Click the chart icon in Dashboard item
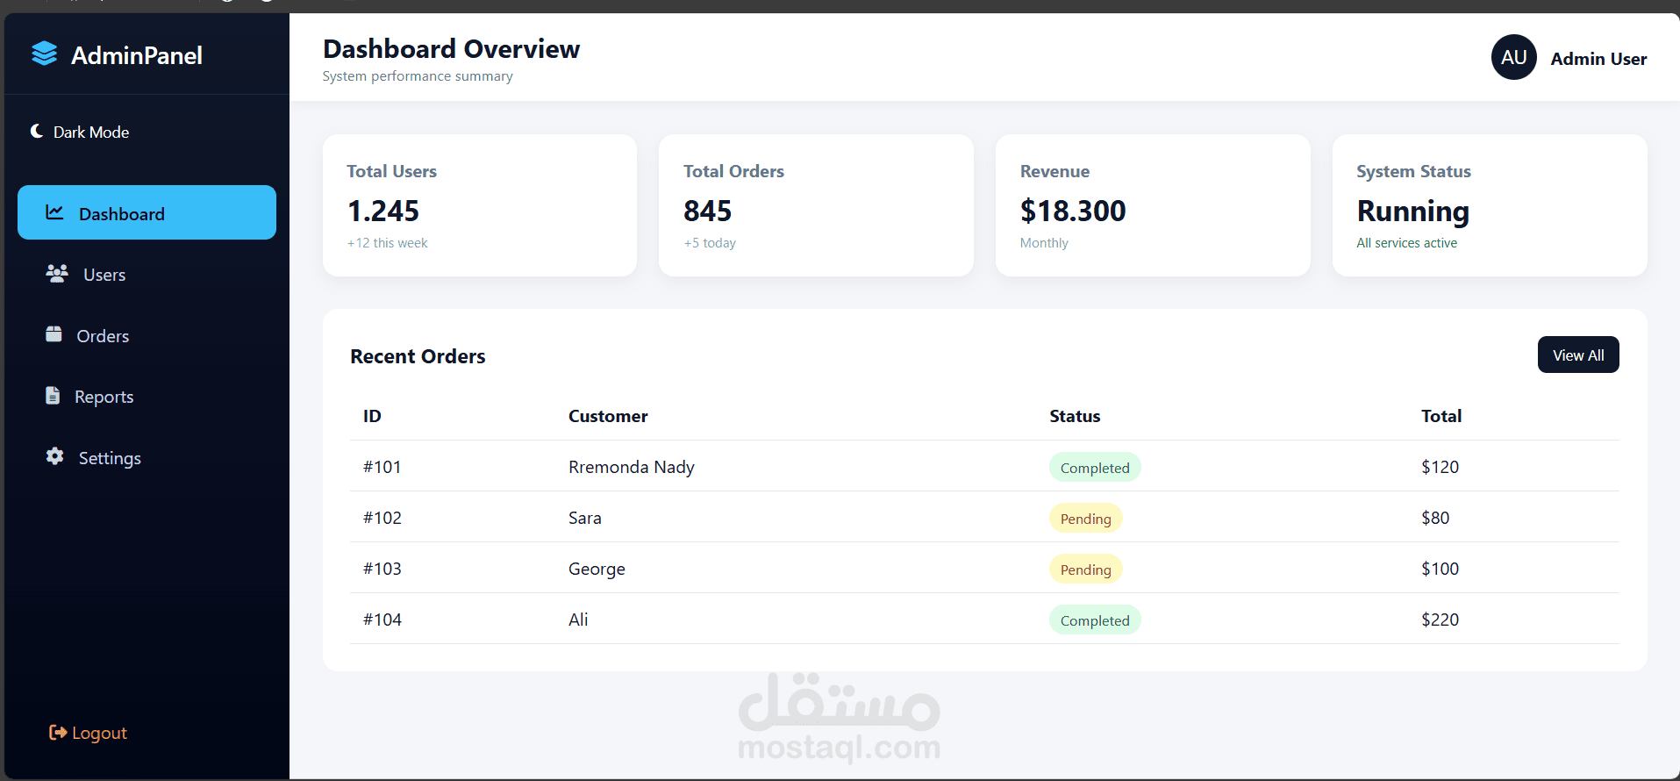 click(x=54, y=212)
